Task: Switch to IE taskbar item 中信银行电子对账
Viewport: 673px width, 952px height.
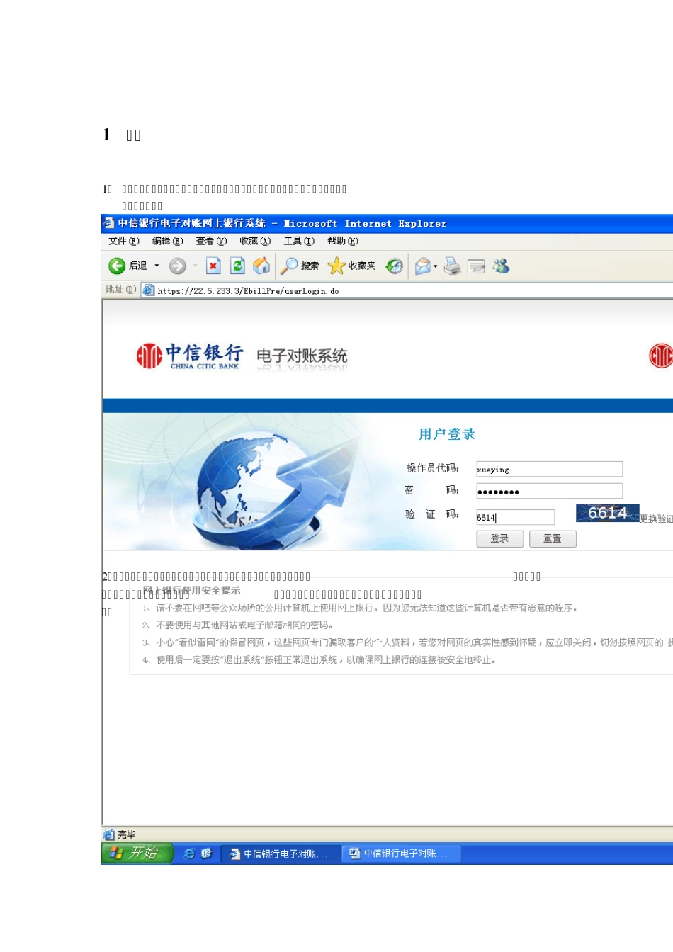Action: coord(281,854)
